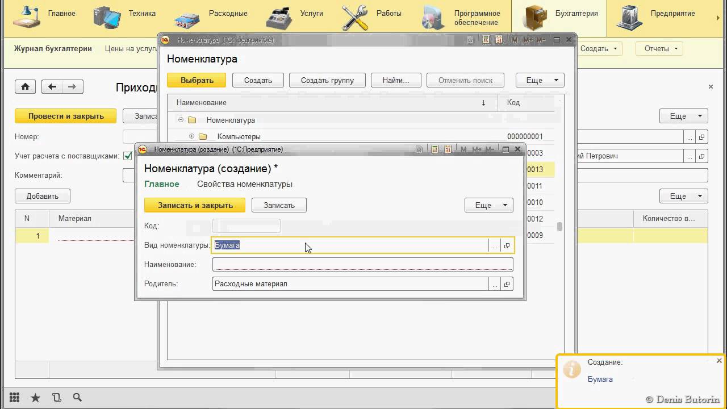727x409 pixels.
Task: Switch to the Свойства номенклатуры tab
Action: coord(245,184)
